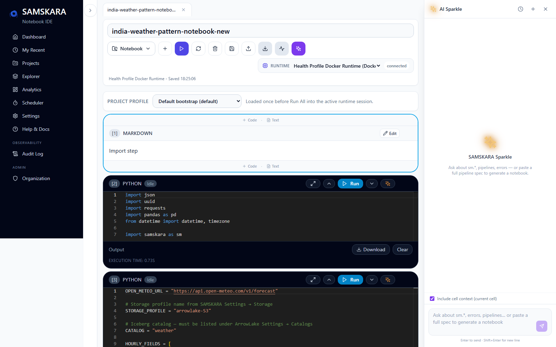Run Python cell [2]
The width and height of the screenshot is (556, 347).
click(350, 184)
